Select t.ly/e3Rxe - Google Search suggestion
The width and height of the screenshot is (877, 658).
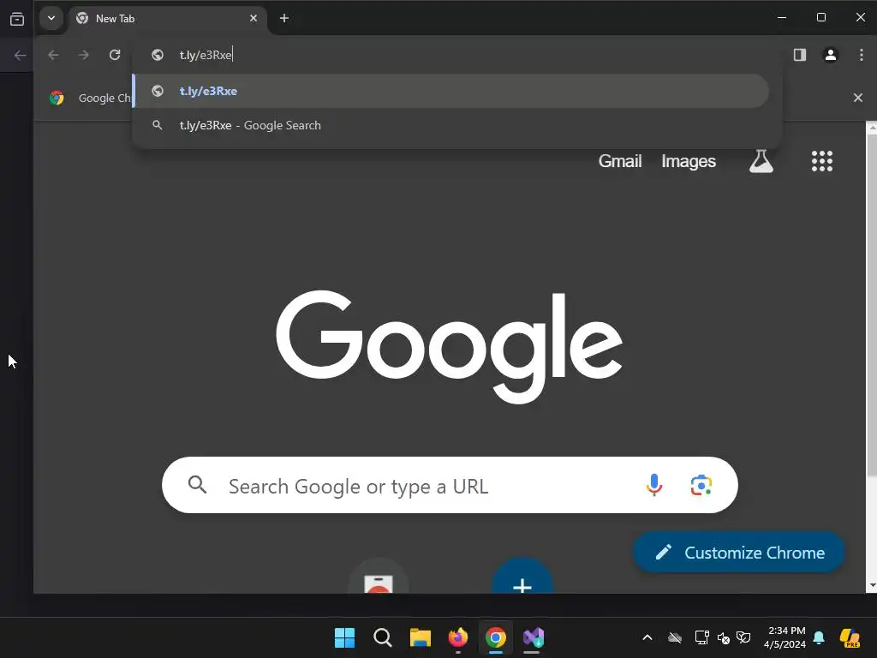452,125
